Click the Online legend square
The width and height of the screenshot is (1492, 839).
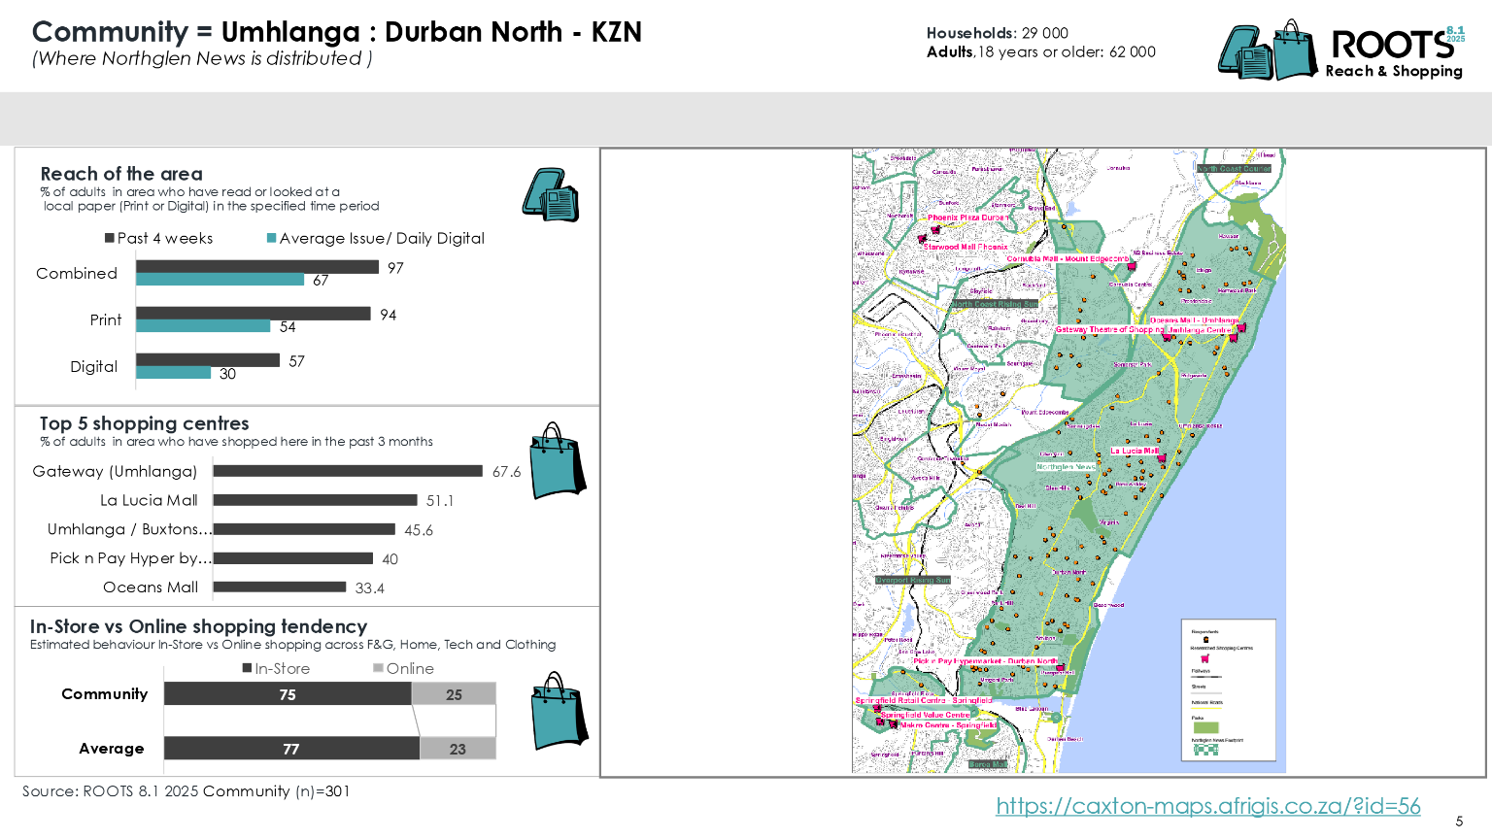(x=379, y=668)
